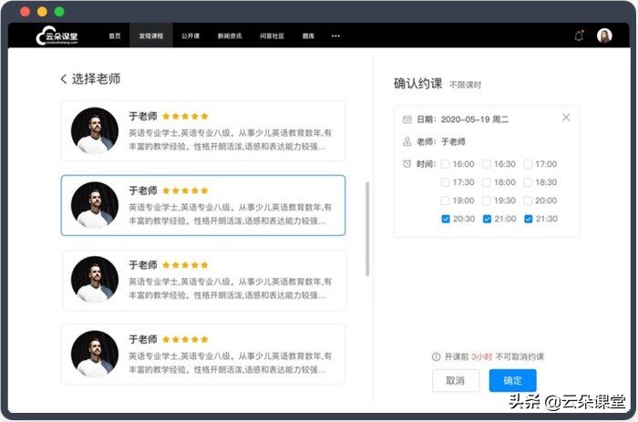
Task: Click the blue 确定 button
Action: point(512,380)
